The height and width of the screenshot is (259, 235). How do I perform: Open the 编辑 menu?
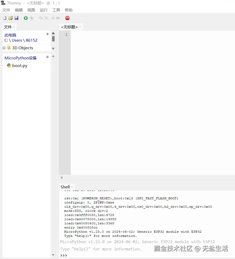19,10
